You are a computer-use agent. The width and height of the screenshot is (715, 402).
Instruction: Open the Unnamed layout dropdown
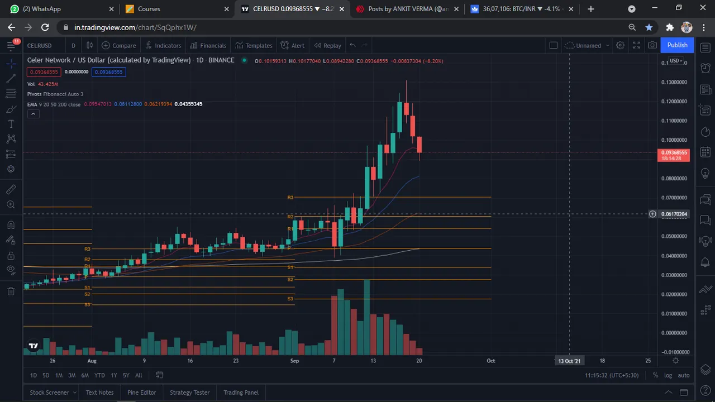tap(588, 45)
